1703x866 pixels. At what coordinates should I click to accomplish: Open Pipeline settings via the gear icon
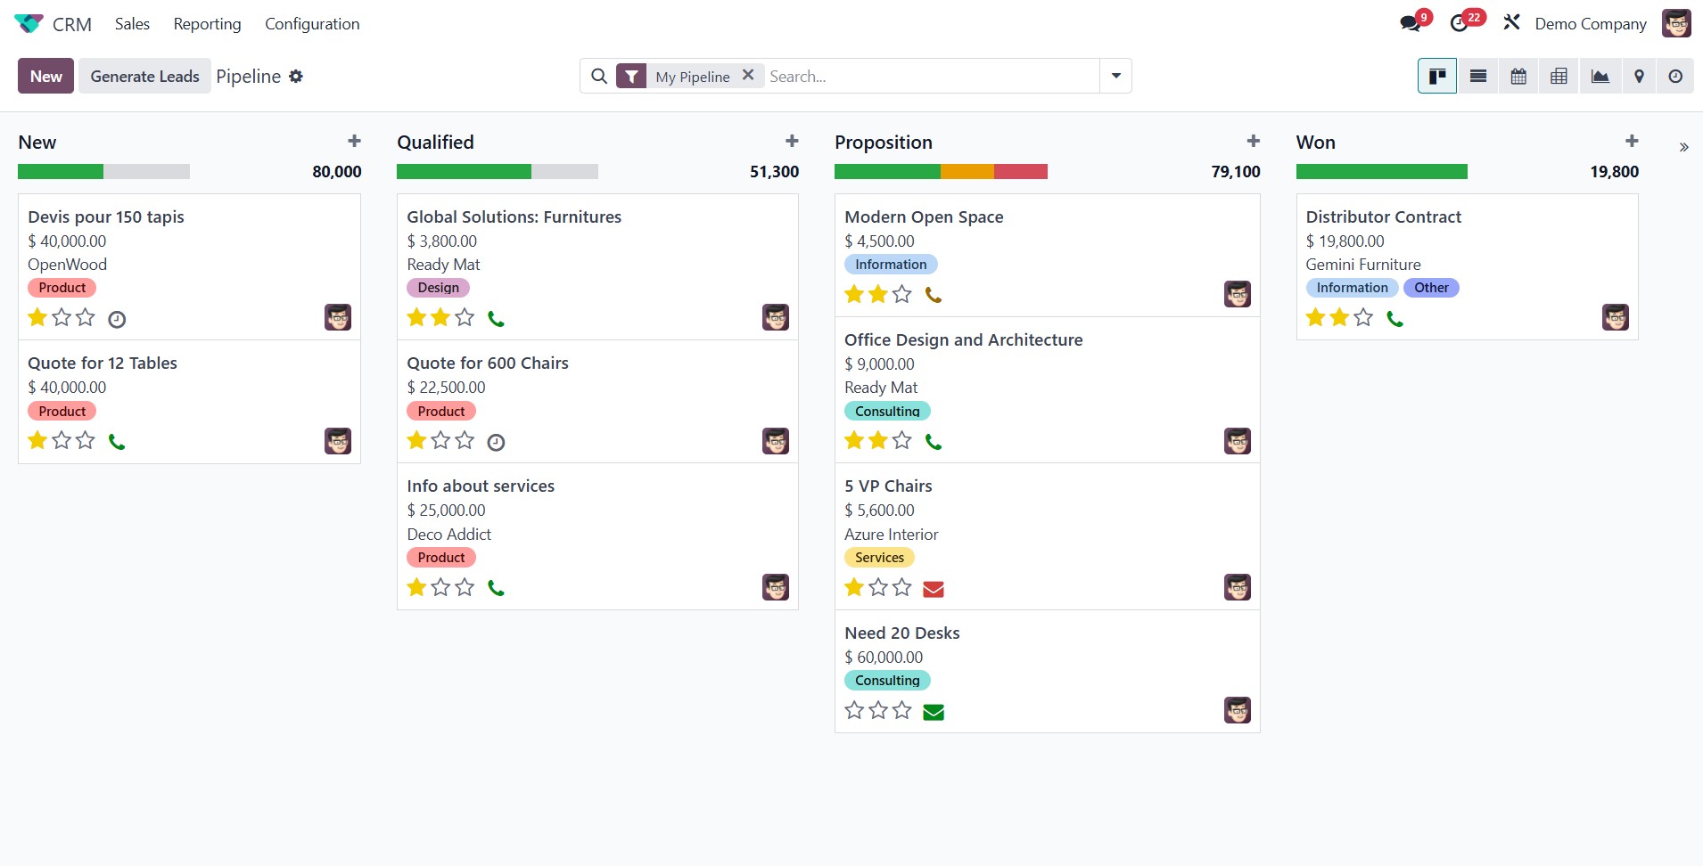pos(297,76)
